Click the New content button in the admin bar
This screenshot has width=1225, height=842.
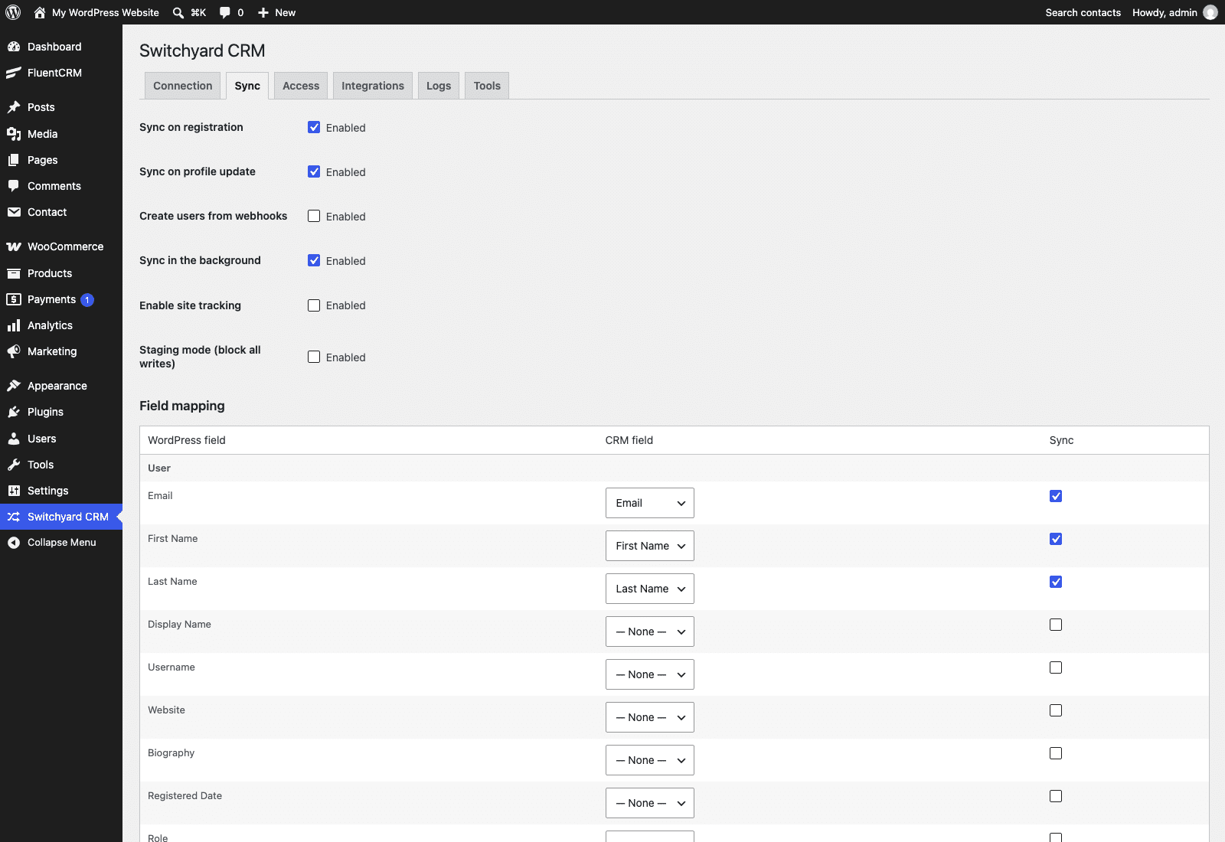pyautogui.click(x=276, y=12)
